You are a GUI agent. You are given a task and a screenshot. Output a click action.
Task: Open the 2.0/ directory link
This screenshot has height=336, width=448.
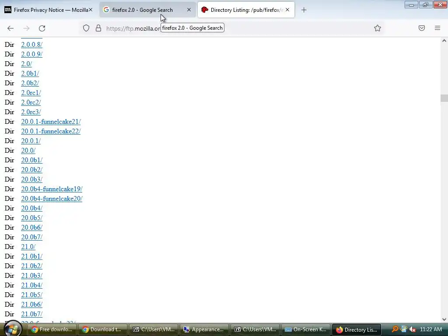[x=27, y=64]
